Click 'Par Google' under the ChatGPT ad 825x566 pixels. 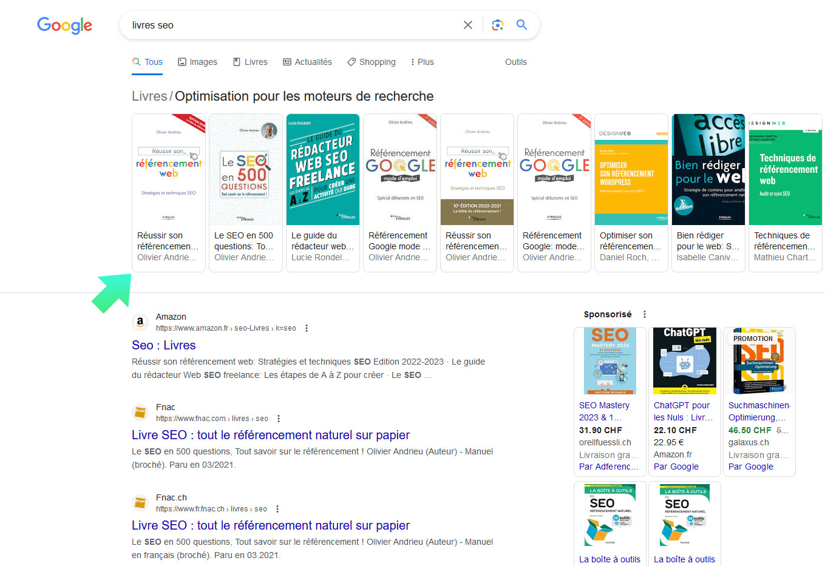pyautogui.click(x=676, y=467)
